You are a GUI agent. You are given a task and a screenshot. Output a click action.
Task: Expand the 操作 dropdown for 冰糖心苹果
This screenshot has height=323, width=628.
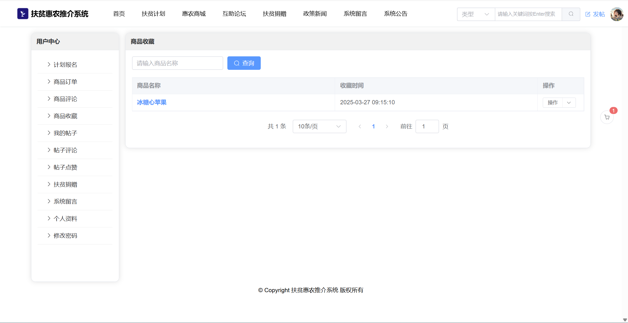pos(569,103)
